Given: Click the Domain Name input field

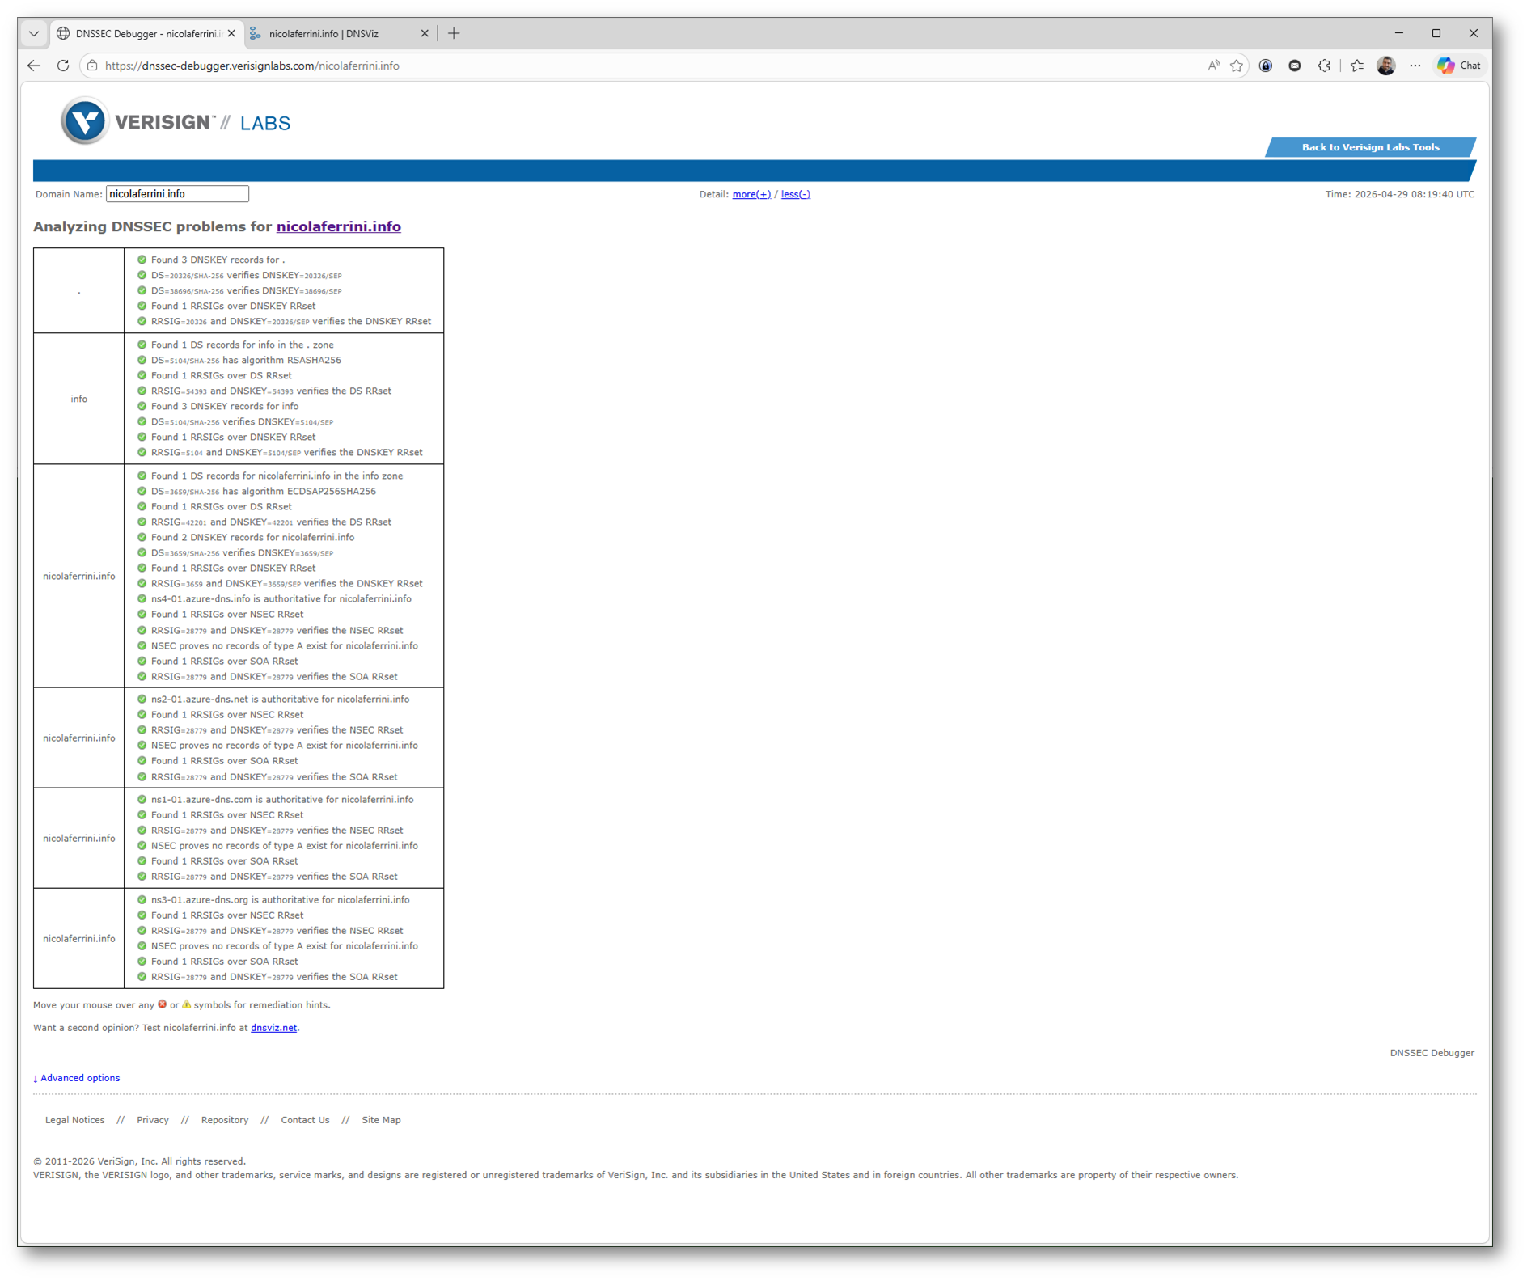Looking at the screenshot, I should coord(177,194).
